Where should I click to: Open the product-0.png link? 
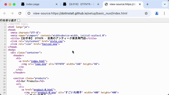point(47,93)
